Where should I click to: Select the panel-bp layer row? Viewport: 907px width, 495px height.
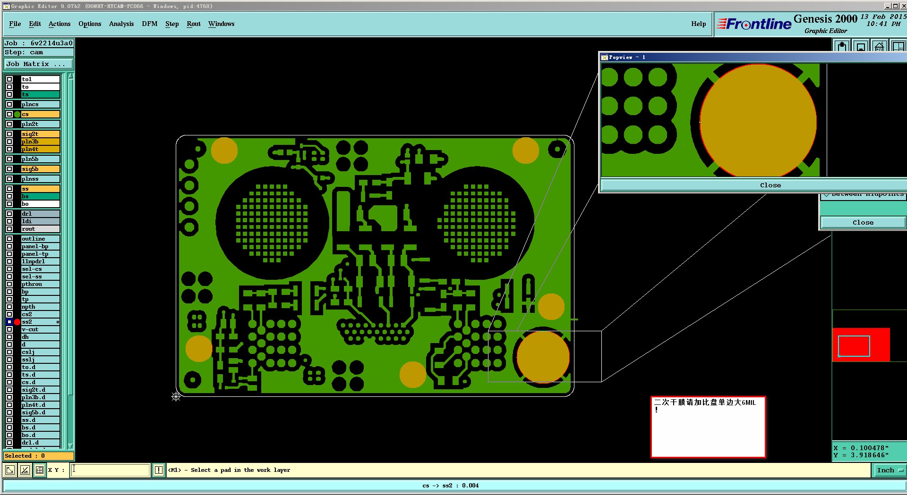click(x=40, y=246)
